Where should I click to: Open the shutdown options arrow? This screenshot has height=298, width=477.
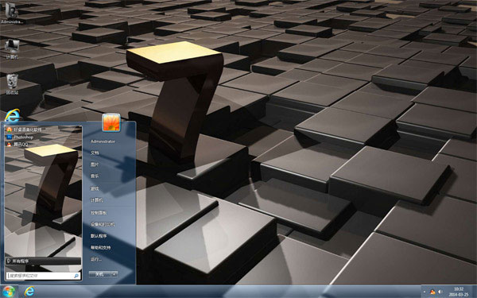[x=114, y=274]
